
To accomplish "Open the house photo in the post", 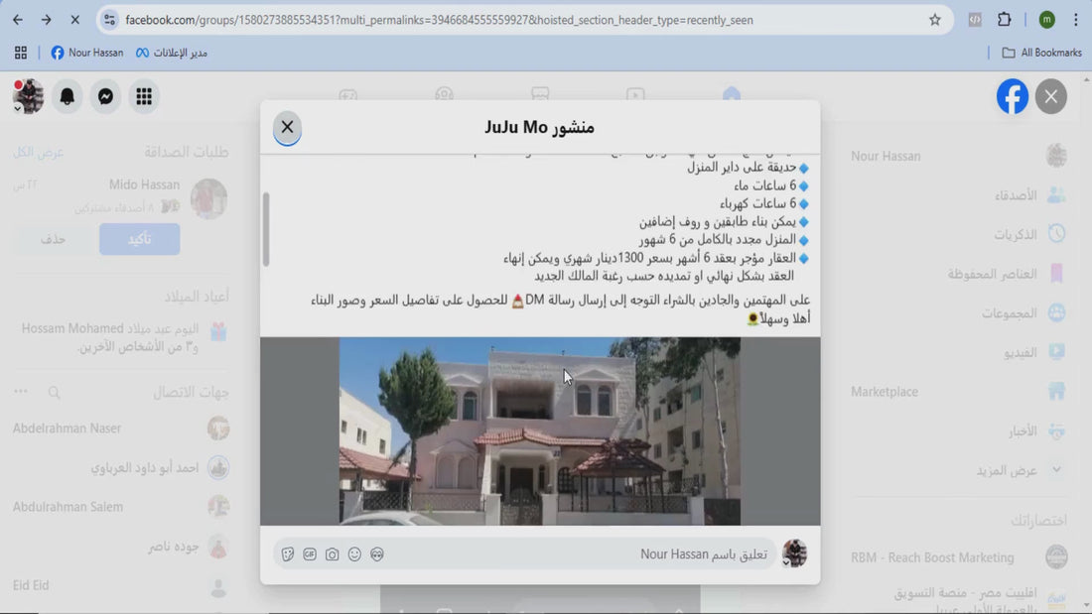I will (x=539, y=430).
